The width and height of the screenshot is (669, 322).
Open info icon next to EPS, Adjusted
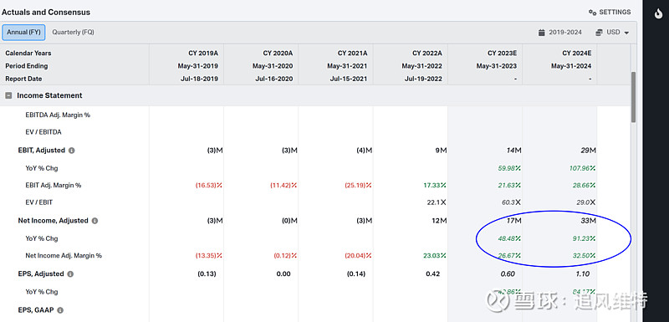point(70,274)
